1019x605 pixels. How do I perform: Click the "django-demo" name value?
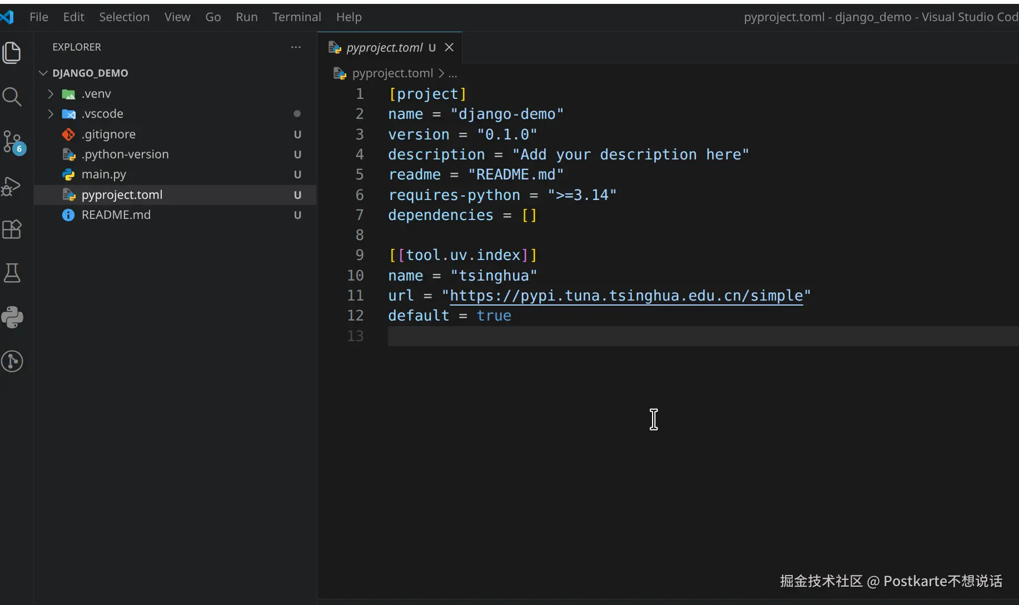pyautogui.click(x=507, y=114)
